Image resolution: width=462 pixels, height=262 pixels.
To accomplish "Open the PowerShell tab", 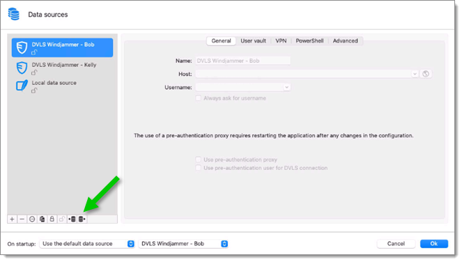I will click(309, 41).
